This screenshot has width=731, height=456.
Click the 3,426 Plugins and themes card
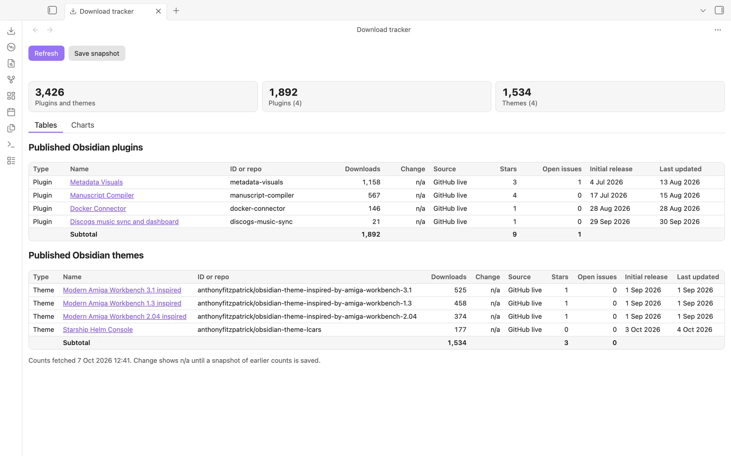(143, 97)
